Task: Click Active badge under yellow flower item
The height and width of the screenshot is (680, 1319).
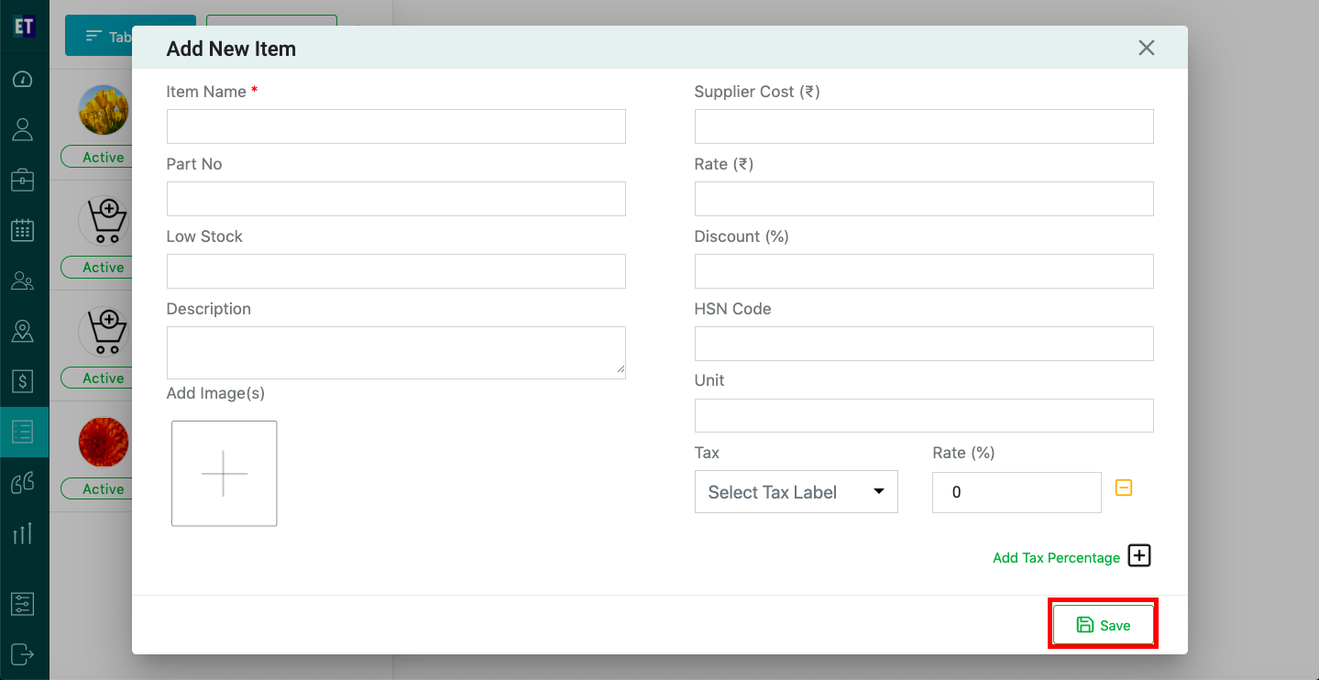Action: pos(96,157)
